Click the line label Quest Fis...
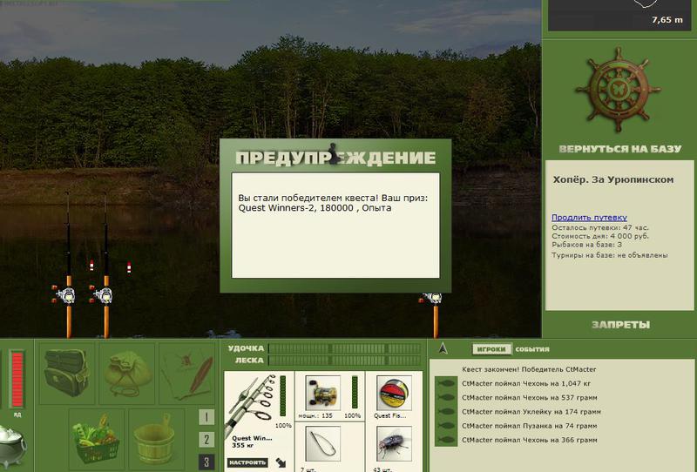The image size is (697, 472). (x=389, y=416)
